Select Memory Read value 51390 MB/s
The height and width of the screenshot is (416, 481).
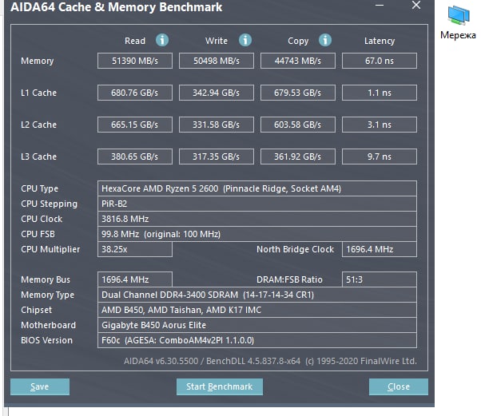coord(135,61)
